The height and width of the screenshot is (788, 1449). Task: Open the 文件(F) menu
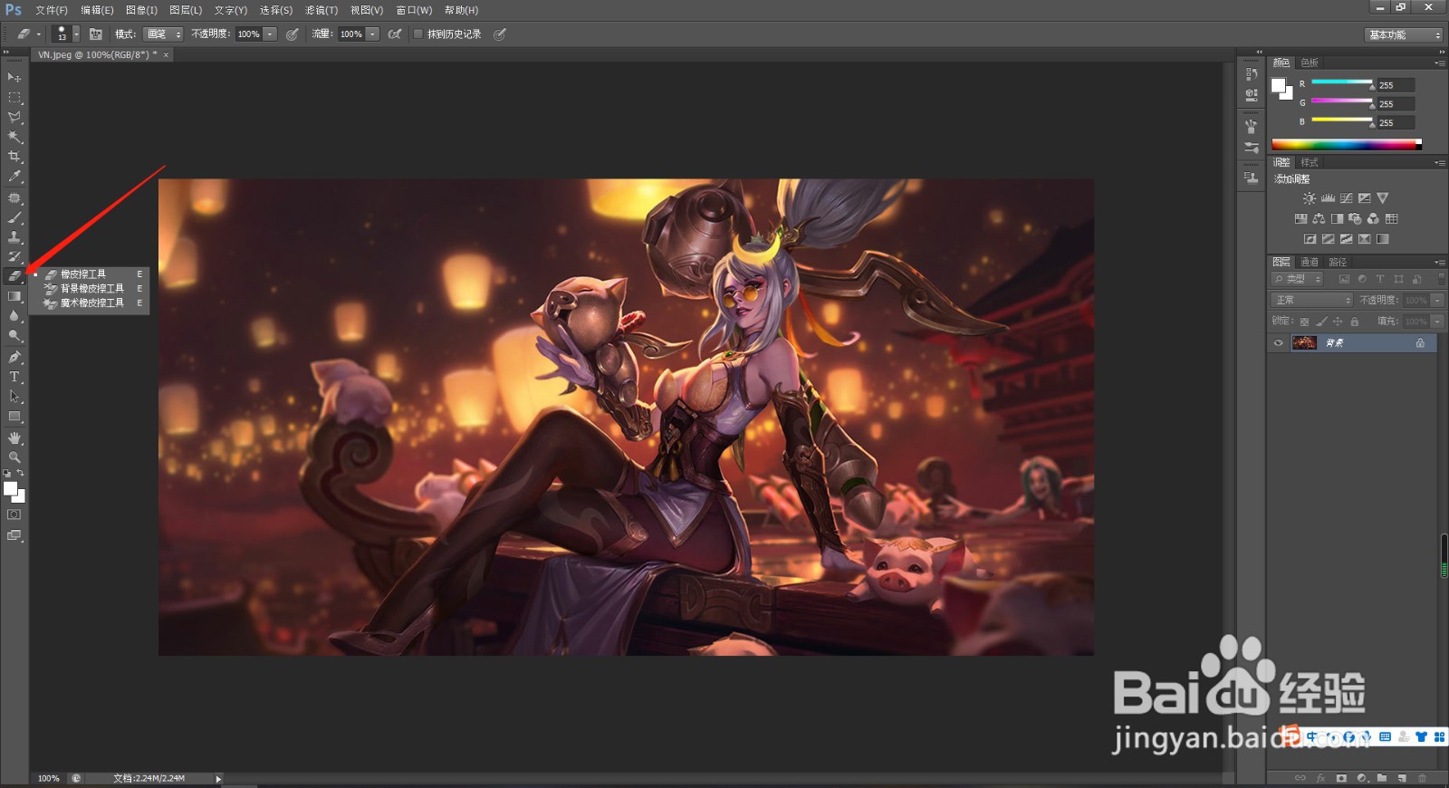point(52,10)
